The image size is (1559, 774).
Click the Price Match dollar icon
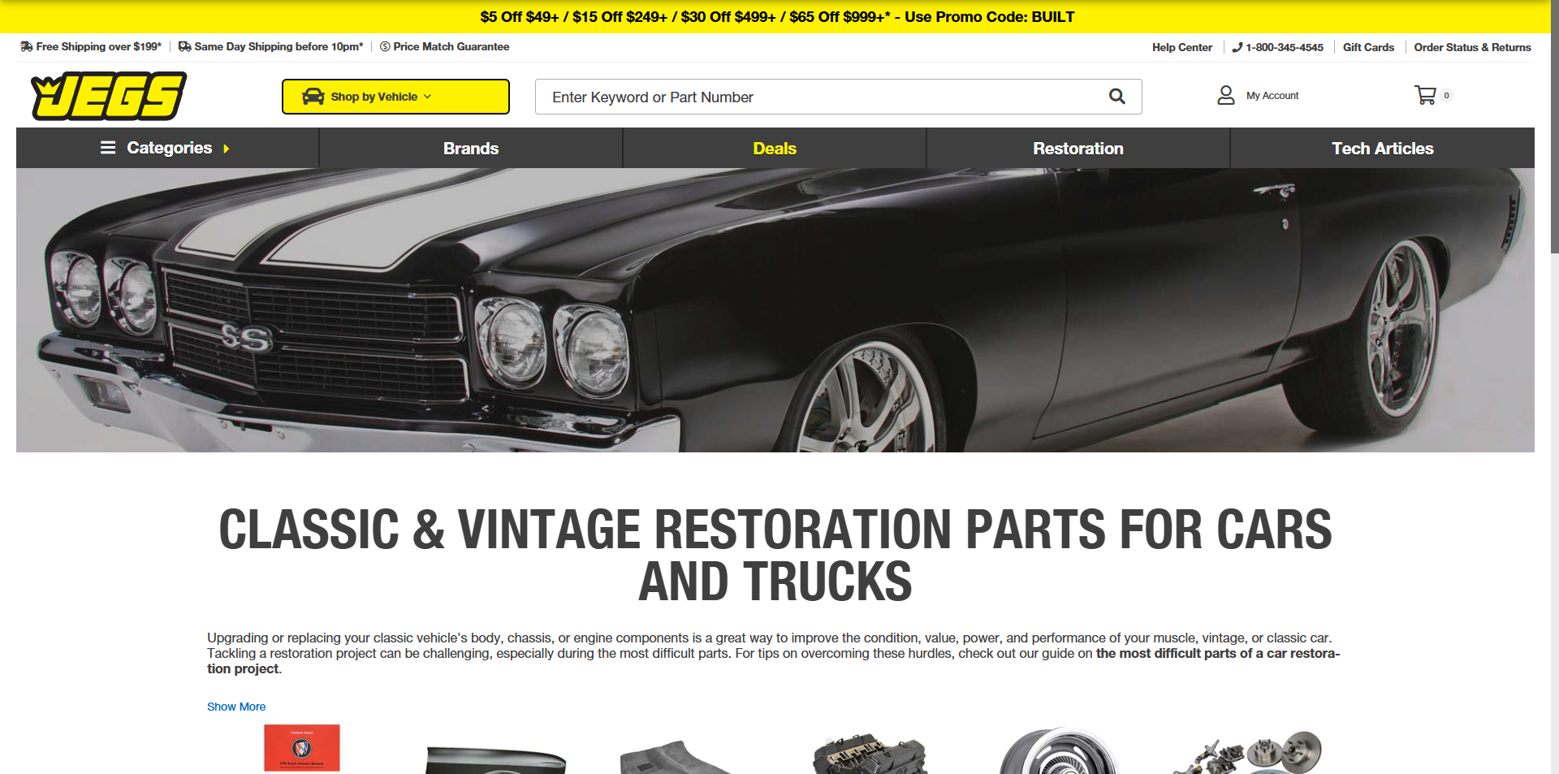(x=385, y=46)
